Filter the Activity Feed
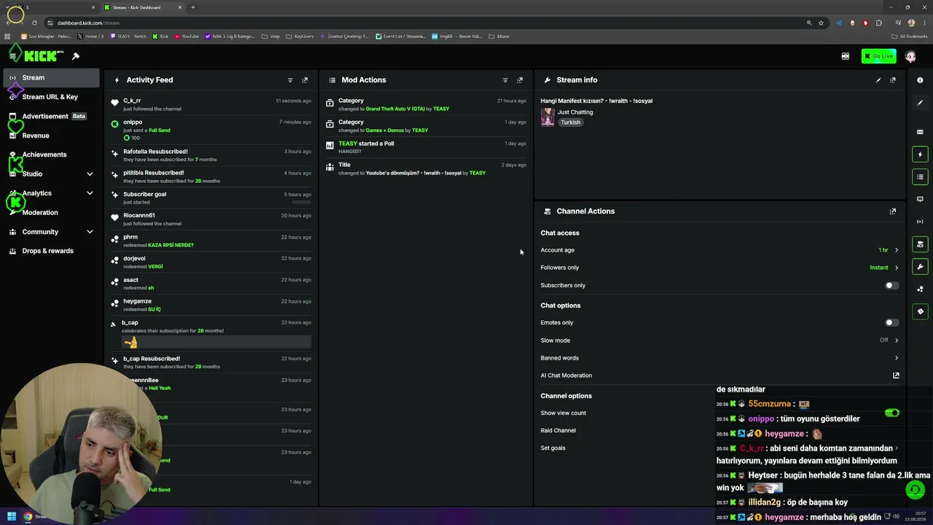Image resolution: width=933 pixels, height=525 pixels. pos(290,80)
